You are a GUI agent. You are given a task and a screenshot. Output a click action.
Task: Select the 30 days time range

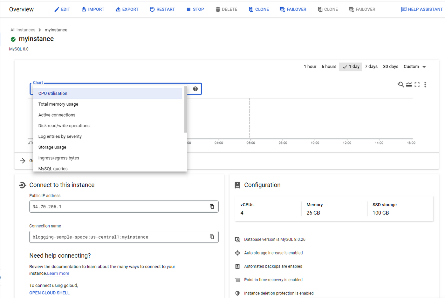coord(391,66)
